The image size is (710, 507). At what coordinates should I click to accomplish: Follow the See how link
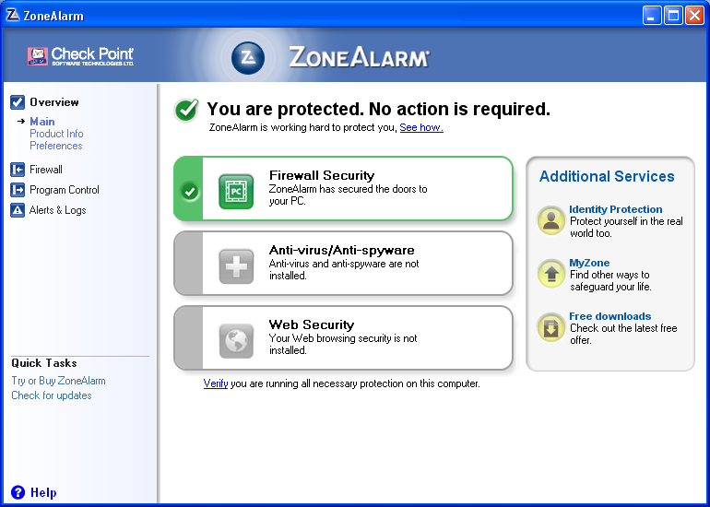click(421, 127)
